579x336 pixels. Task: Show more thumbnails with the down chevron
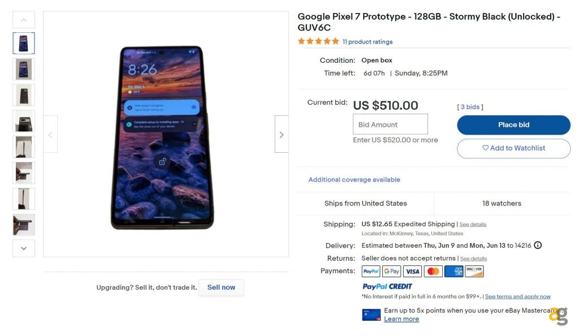point(23,248)
